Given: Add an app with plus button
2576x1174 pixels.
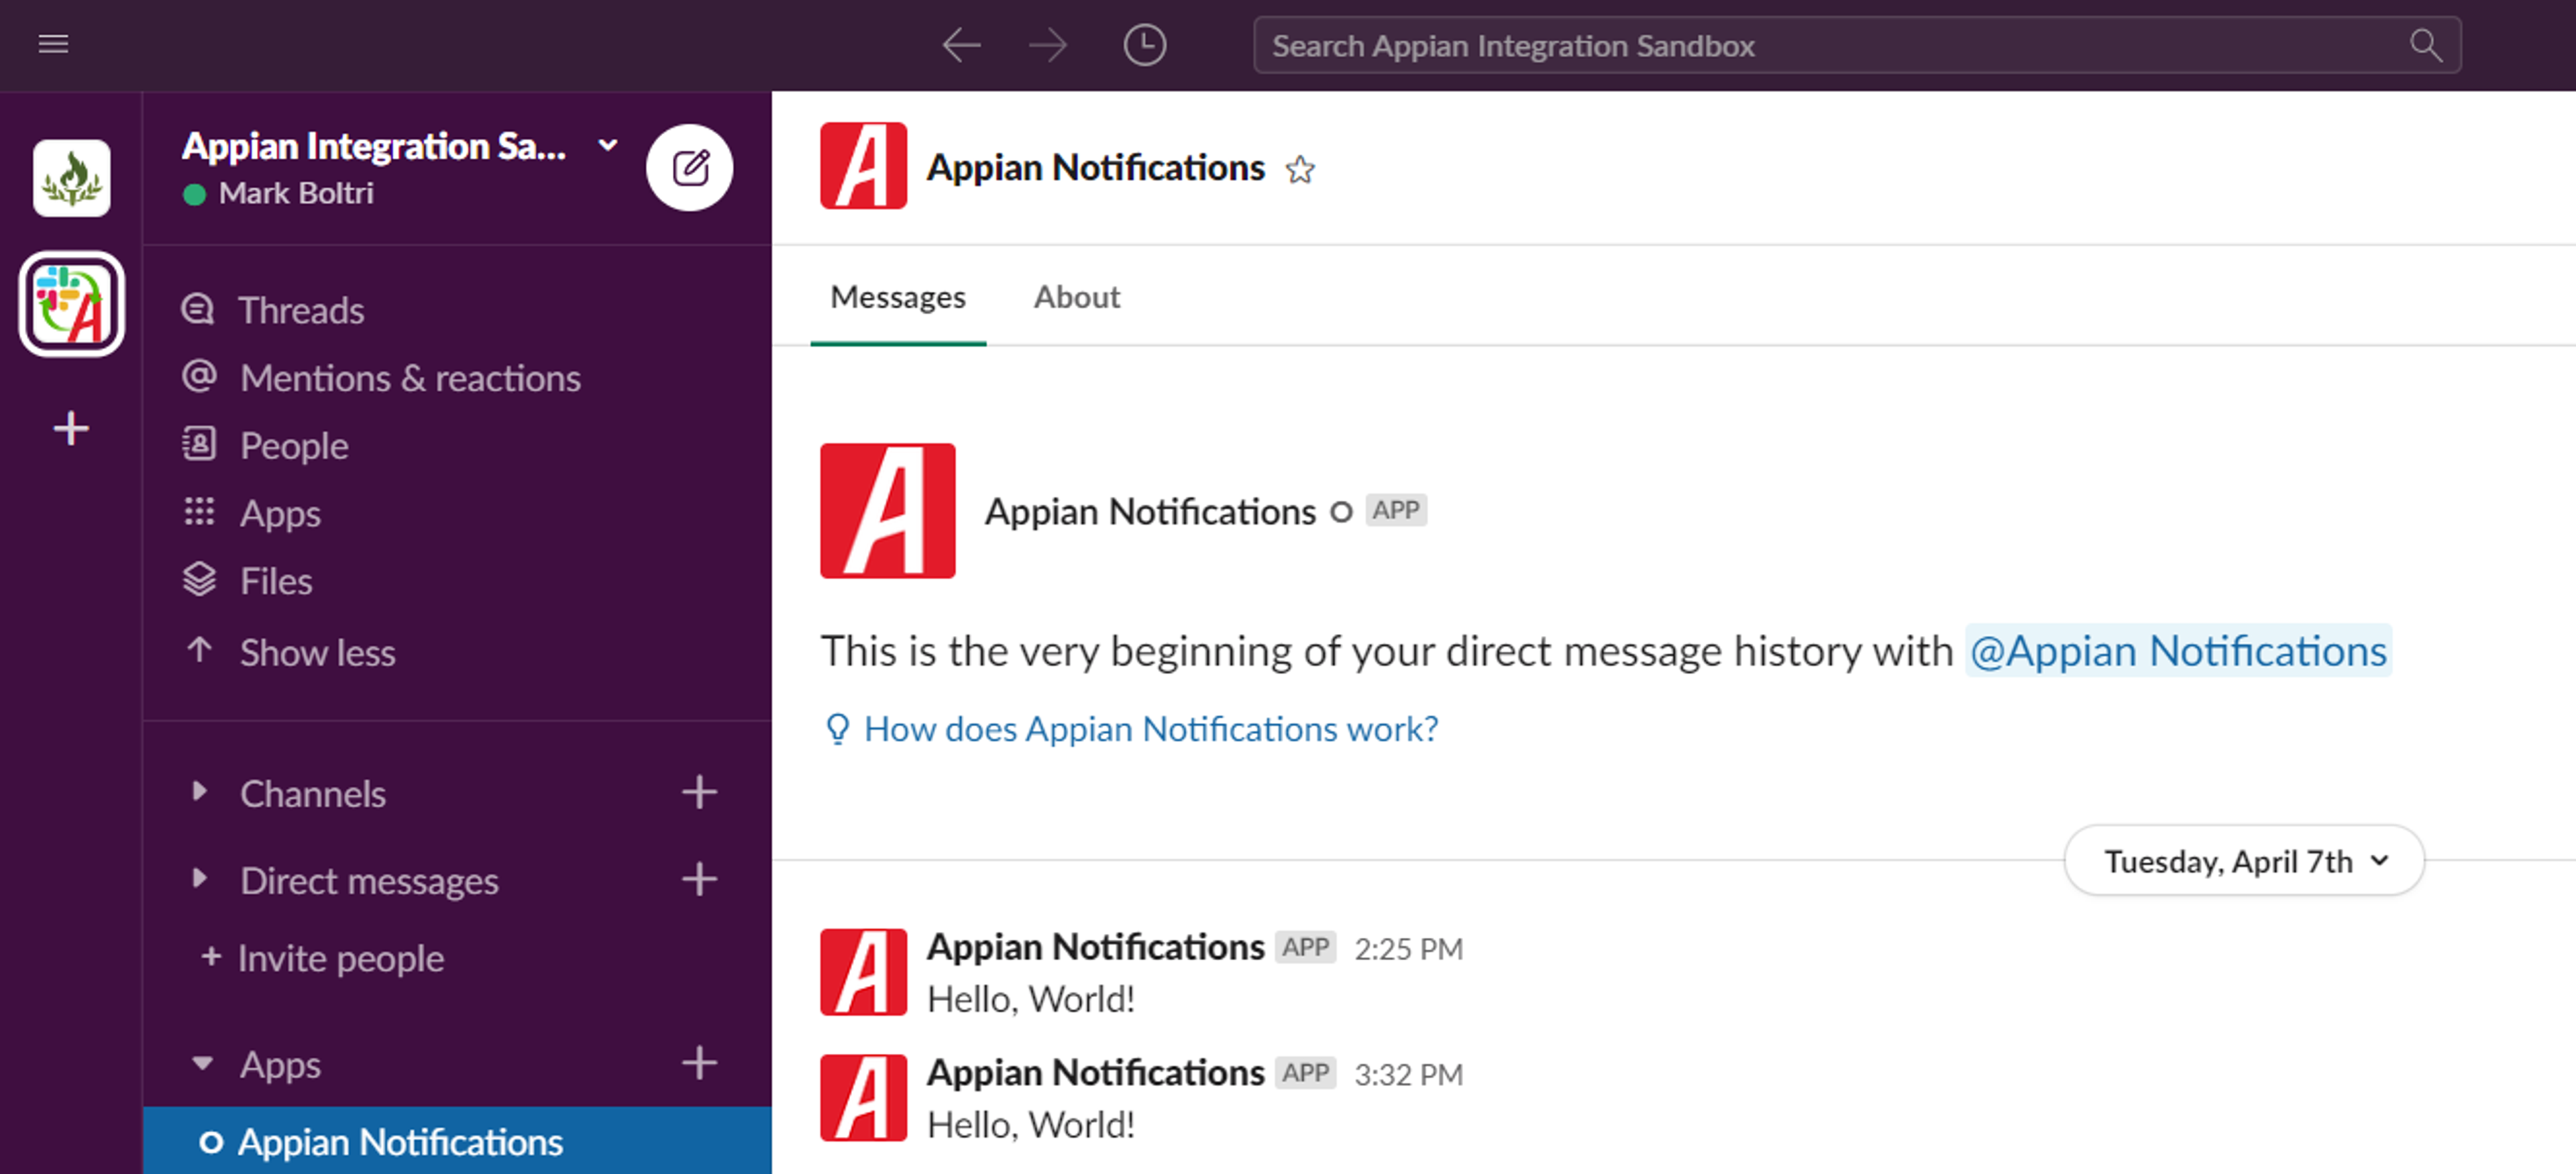Looking at the screenshot, I should 699,1063.
